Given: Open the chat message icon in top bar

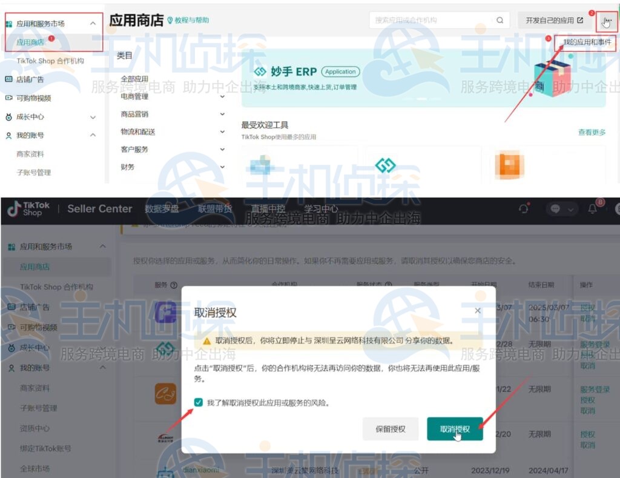Looking at the screenshot, I should tap(555, 209).
